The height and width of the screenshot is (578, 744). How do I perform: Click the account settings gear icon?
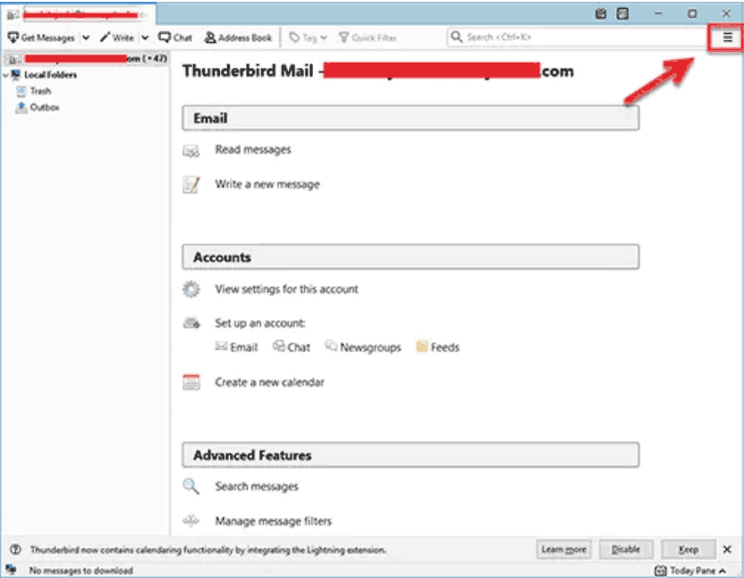click(191, 289)
